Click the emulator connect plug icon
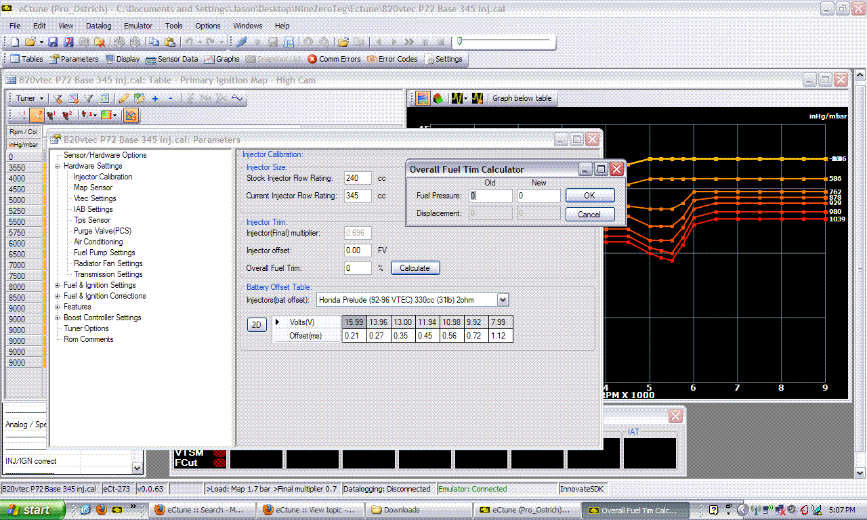Viewport: 867px width, 520px height. (x=242, y=42)
